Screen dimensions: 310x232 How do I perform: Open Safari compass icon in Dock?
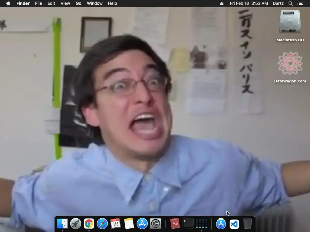(102, 224)
